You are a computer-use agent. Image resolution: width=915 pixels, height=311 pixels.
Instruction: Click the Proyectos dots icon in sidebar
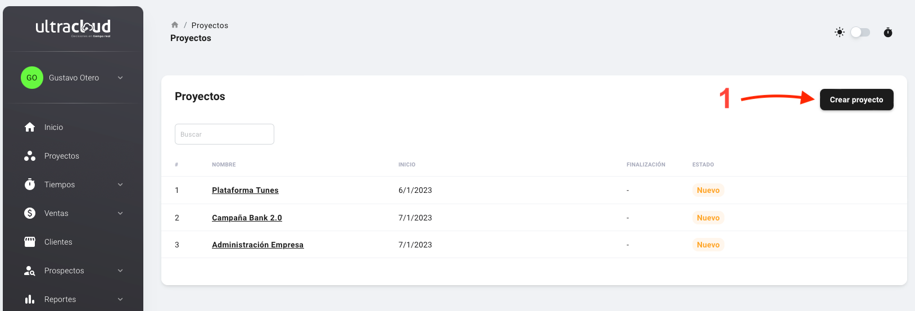(30, 156)
